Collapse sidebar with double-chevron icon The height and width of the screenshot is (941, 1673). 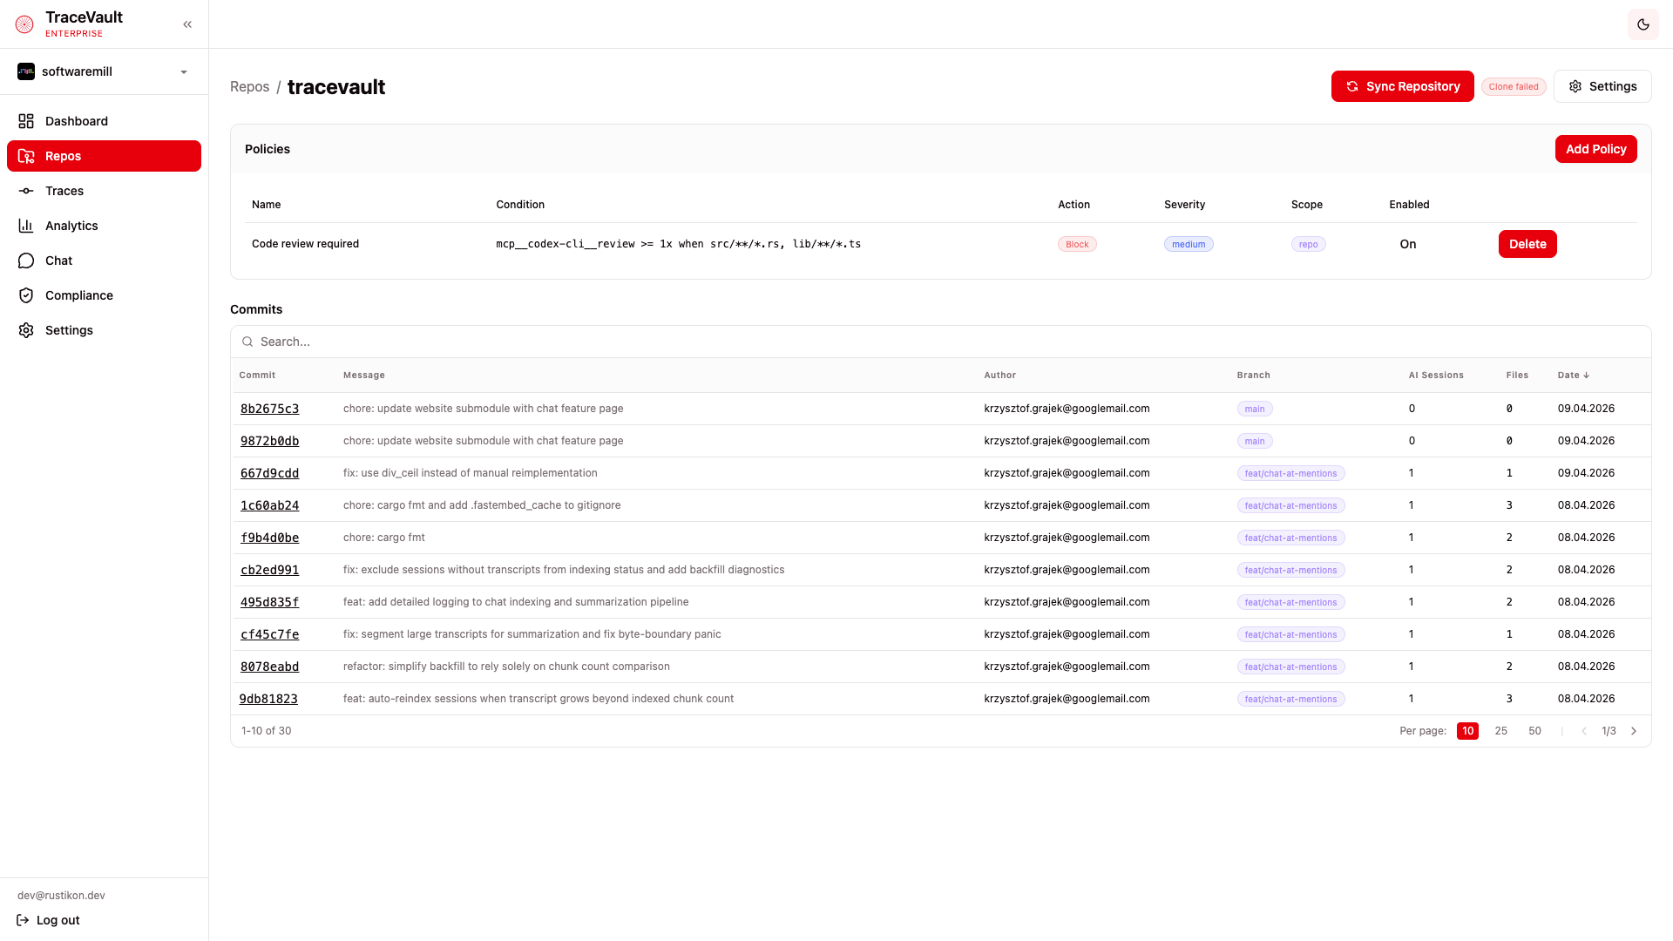pyautogui.click(x=187, y=24)
